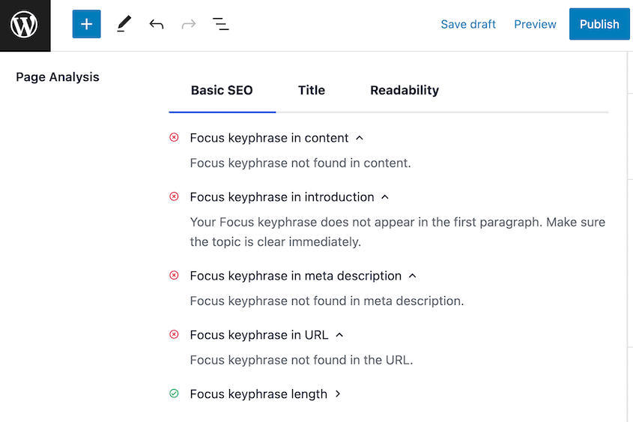Expand Focus keyphrase length chevron

point(339,394)
